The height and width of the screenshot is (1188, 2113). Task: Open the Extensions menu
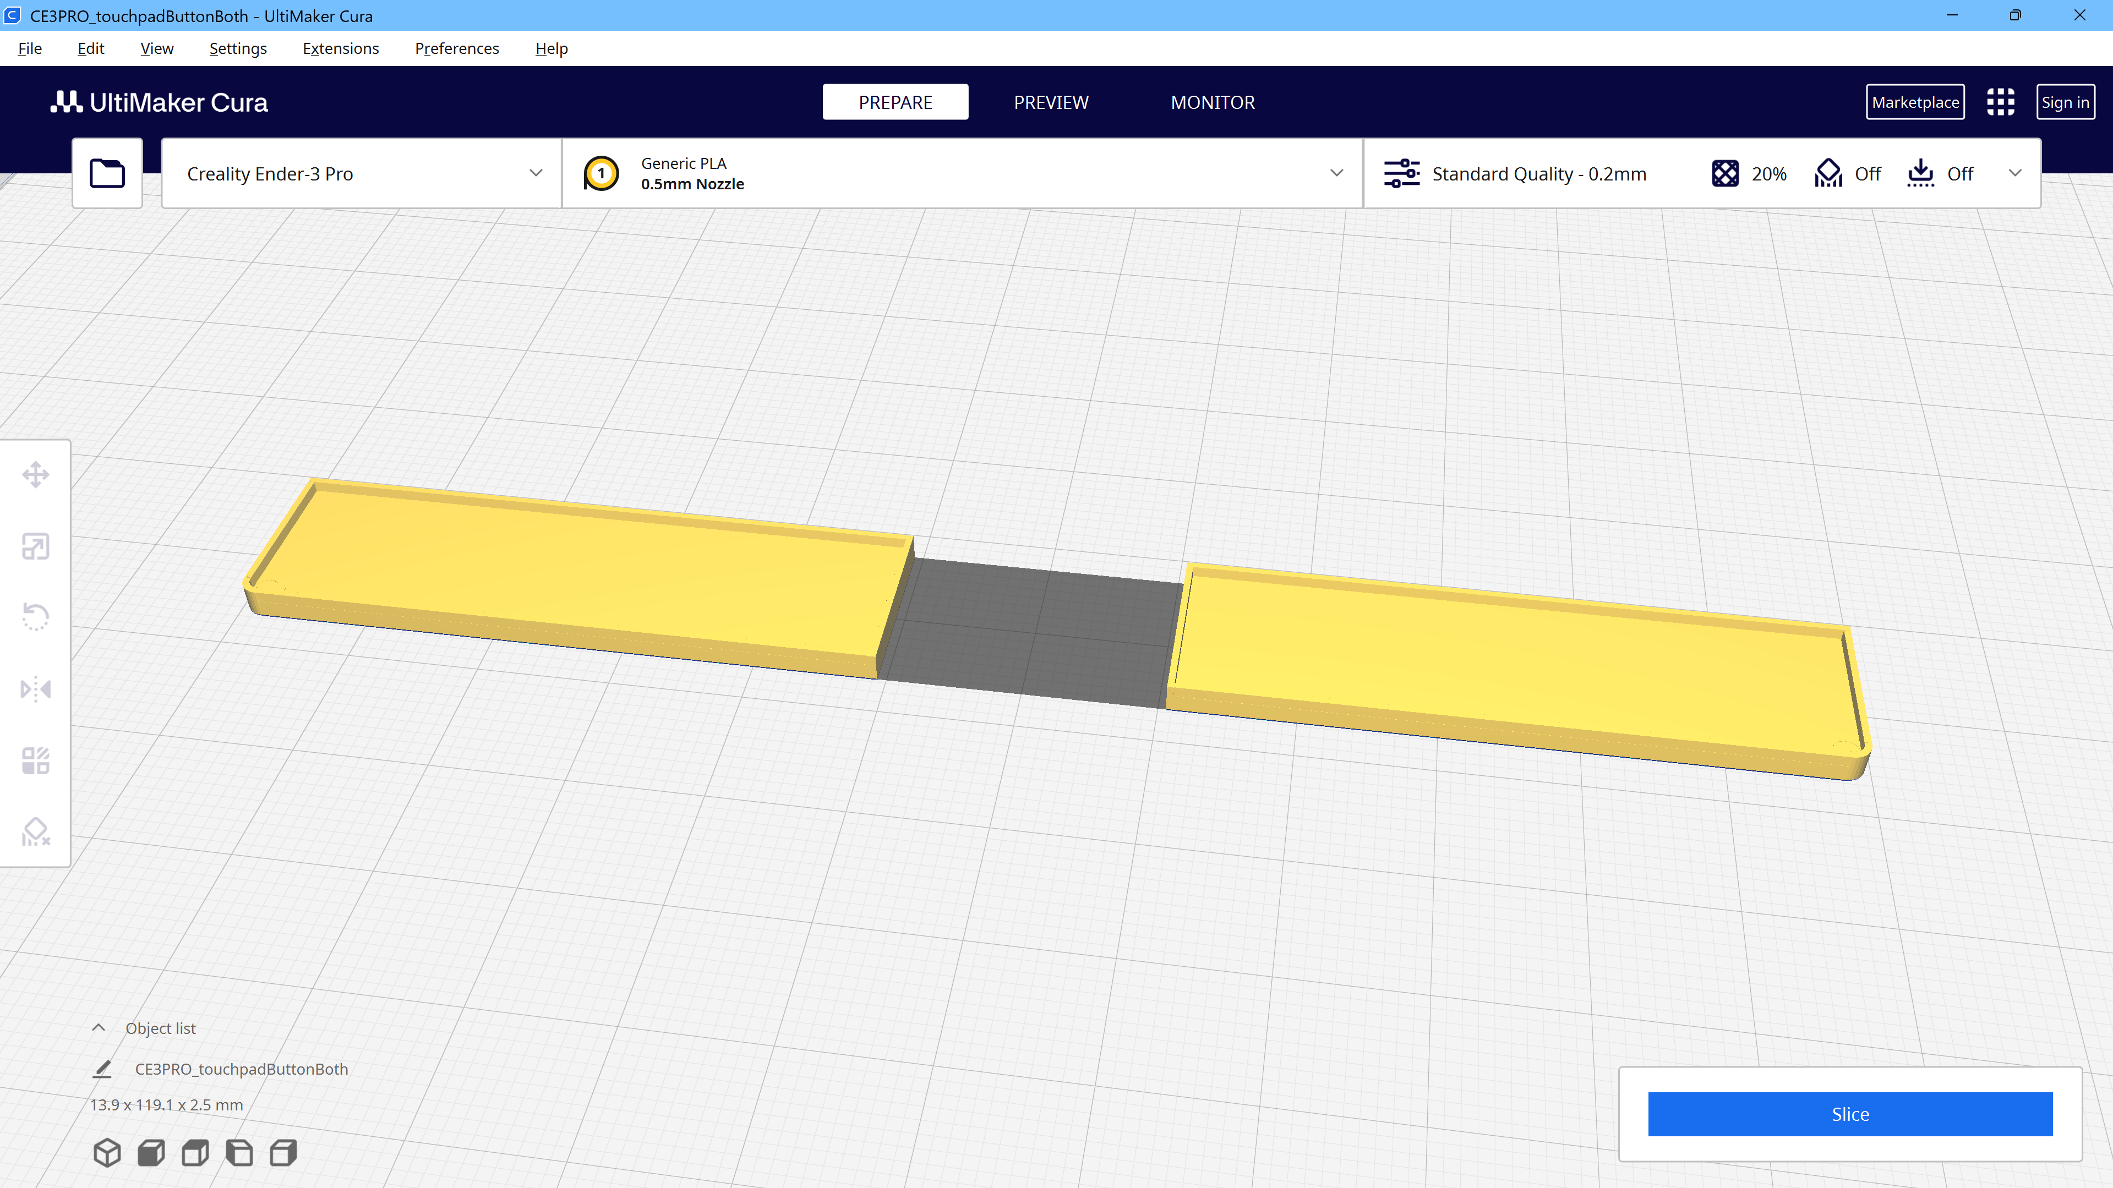[340, 48]
